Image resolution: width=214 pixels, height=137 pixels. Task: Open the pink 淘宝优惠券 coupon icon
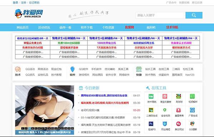(165, 96)
